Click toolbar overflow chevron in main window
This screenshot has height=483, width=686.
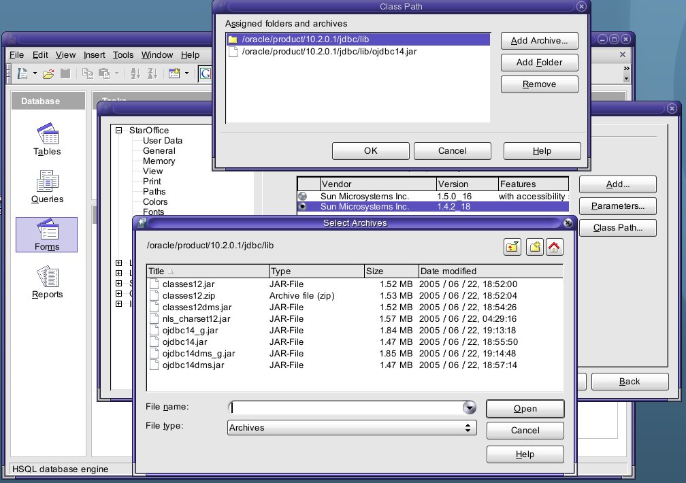click(x=627, y=68)
